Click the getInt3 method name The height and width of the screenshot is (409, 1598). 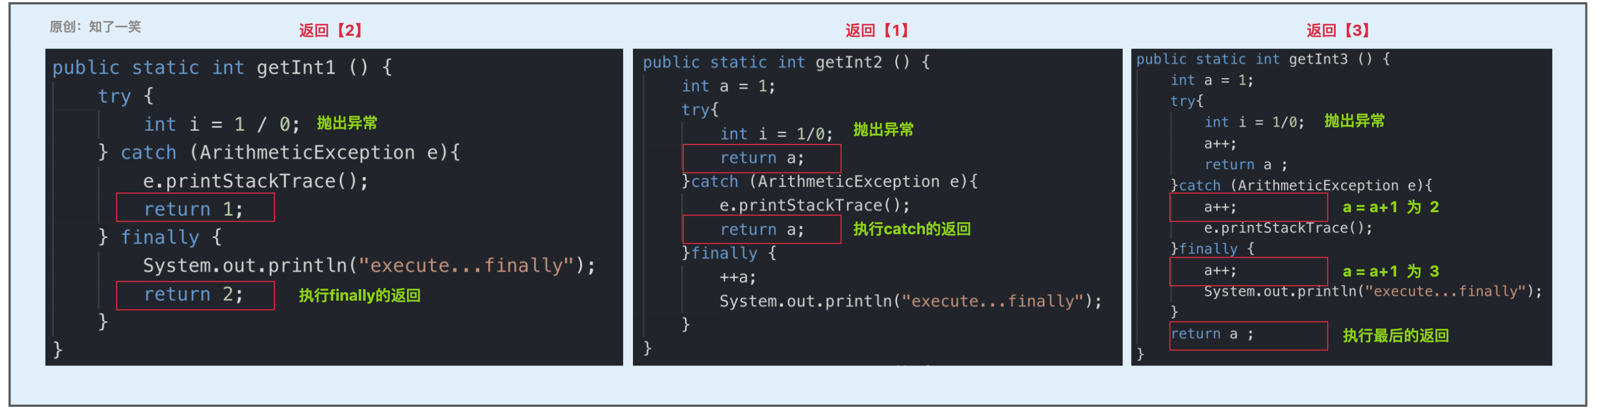[x=1318, y=59]
